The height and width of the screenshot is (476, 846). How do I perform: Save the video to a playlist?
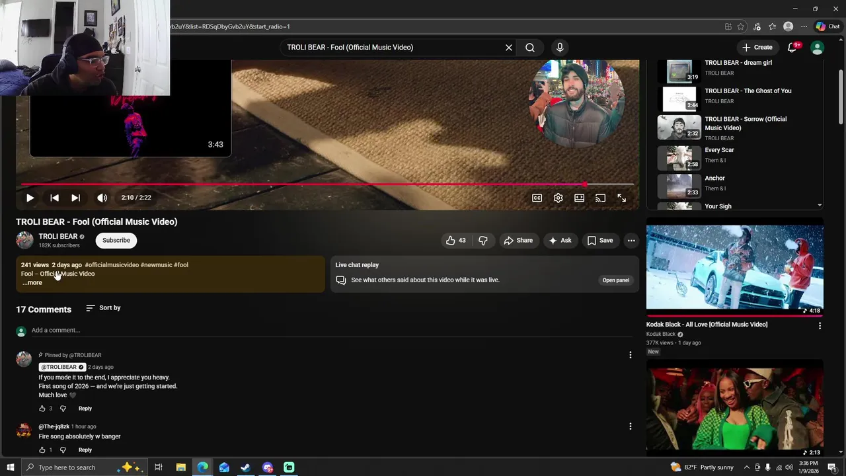[x=600, y=241]
